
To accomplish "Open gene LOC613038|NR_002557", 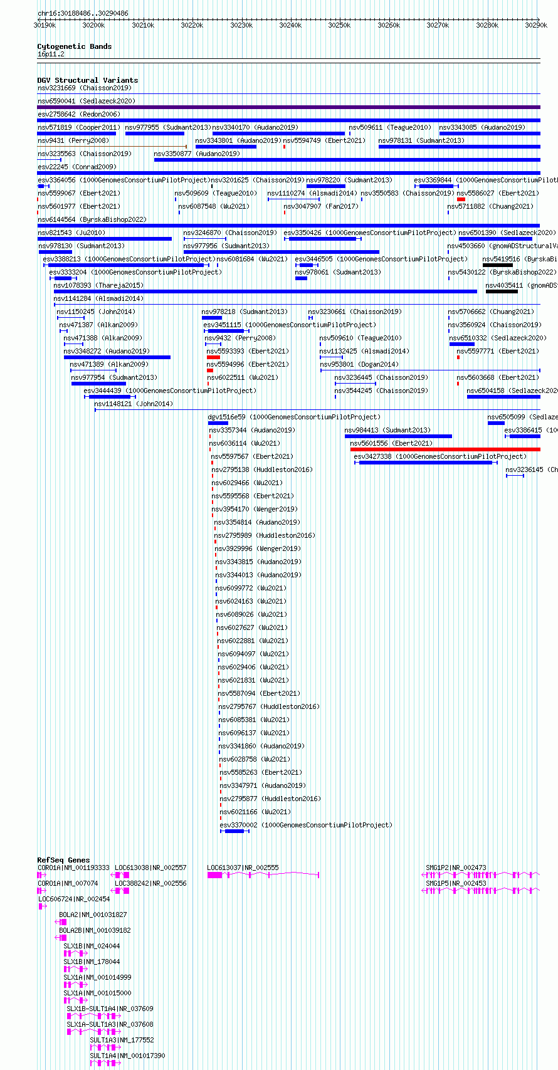I will point(150,868).
